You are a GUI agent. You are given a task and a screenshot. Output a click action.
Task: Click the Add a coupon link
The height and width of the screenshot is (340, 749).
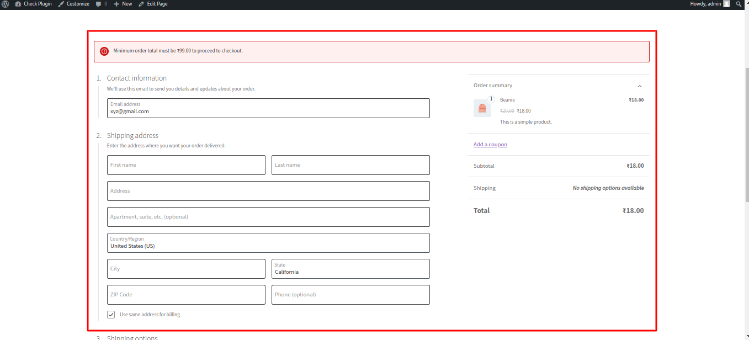coord(490,145)
